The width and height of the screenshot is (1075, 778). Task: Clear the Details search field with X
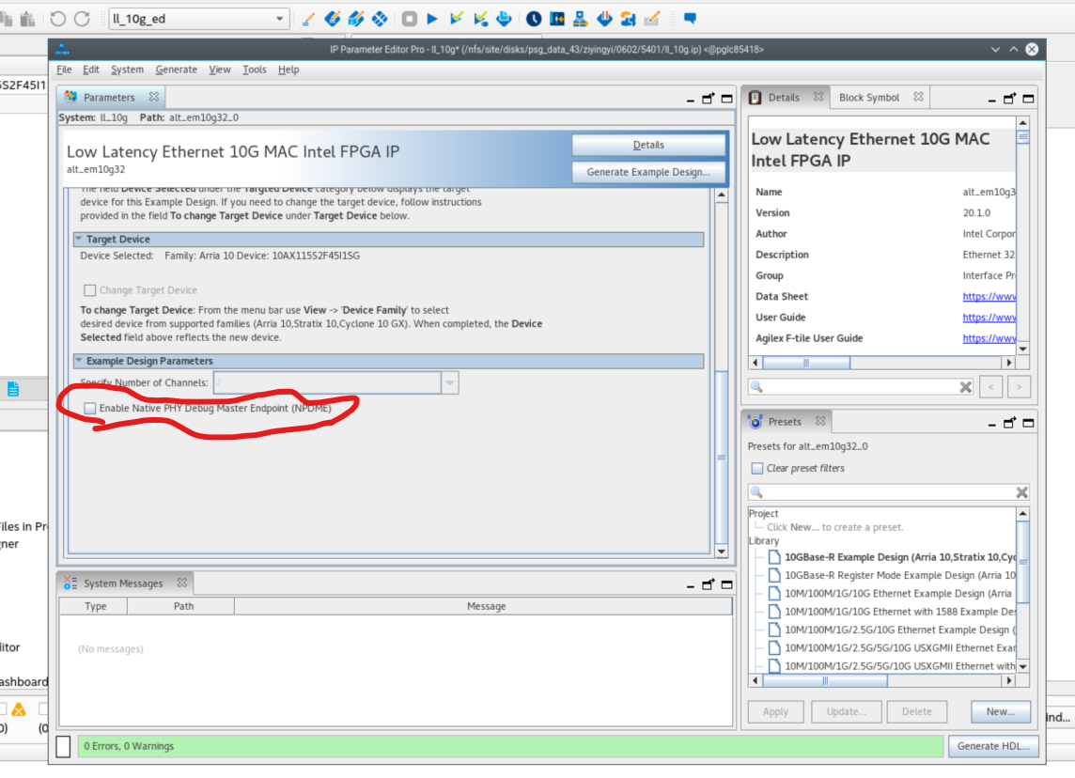(x=965, y=387)
